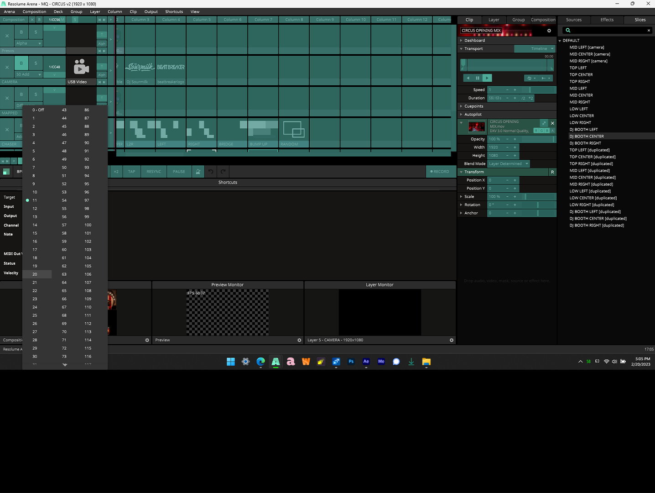Click the TAP tempo button
The height and width of the screenshot is (493, 655).
(x=131, y=172)
